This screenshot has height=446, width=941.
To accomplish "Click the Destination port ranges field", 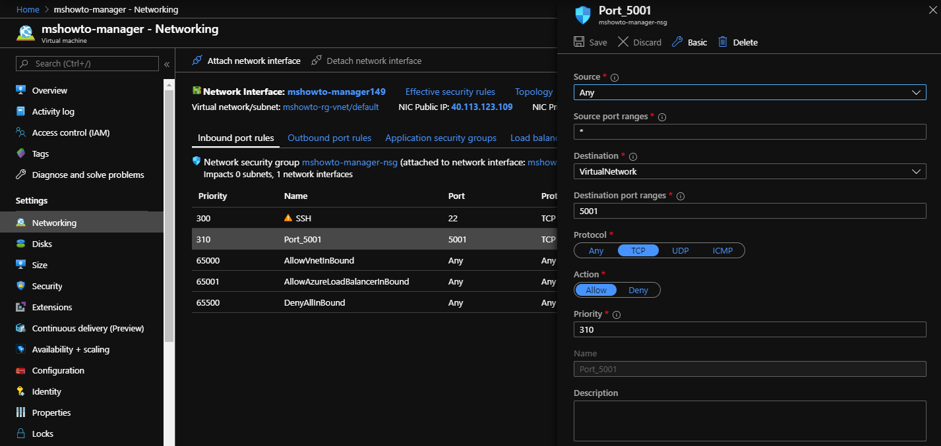I will pyautogui.click(x=750, y=211).
